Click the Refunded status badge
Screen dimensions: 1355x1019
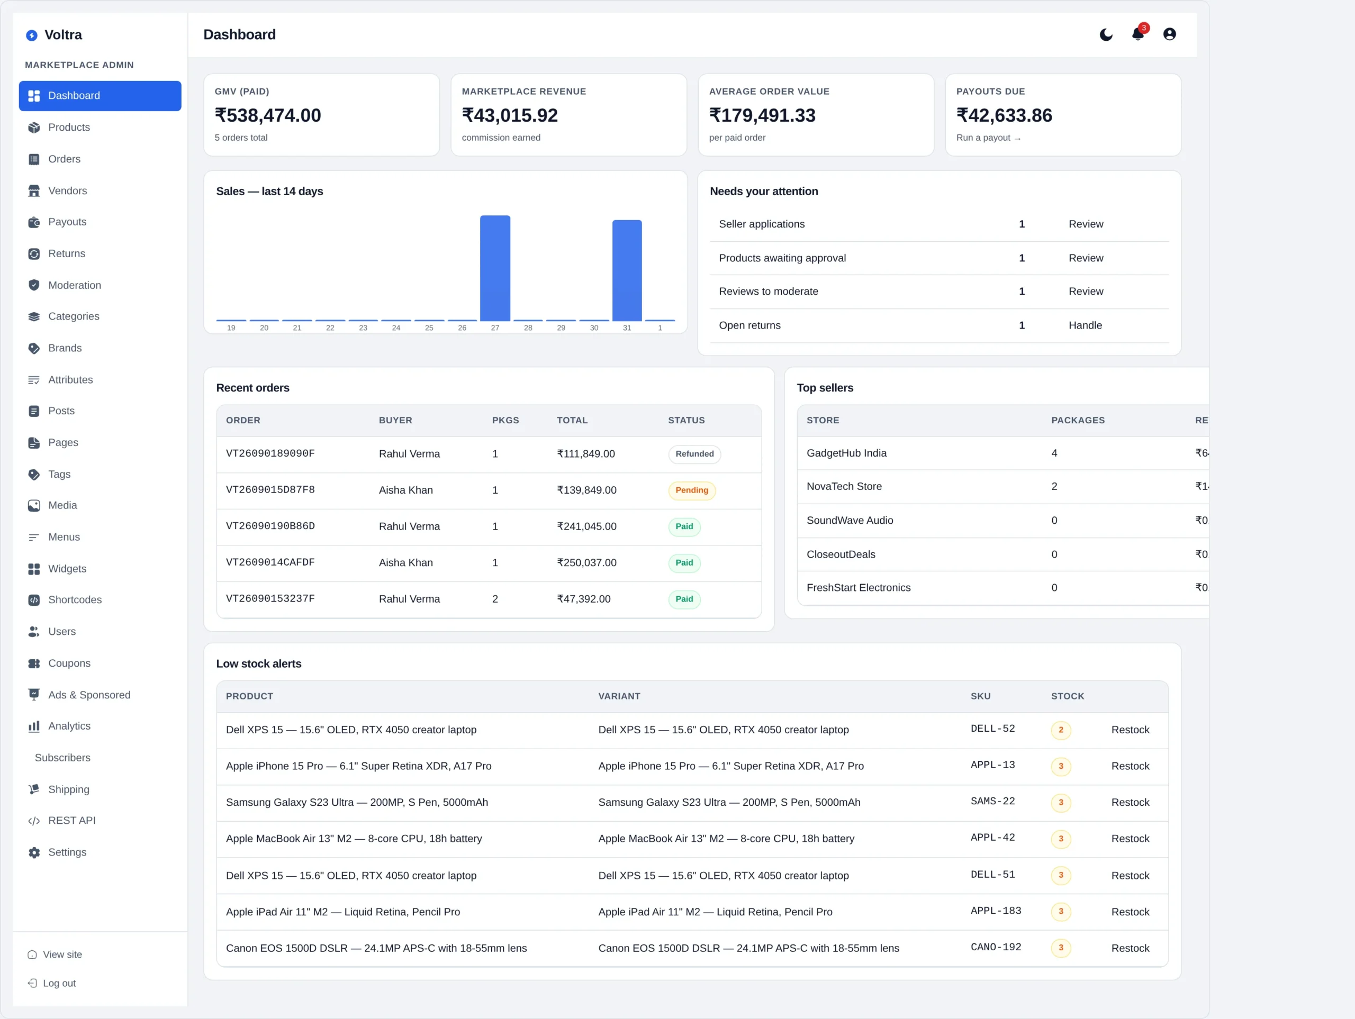tap(694, 454)
